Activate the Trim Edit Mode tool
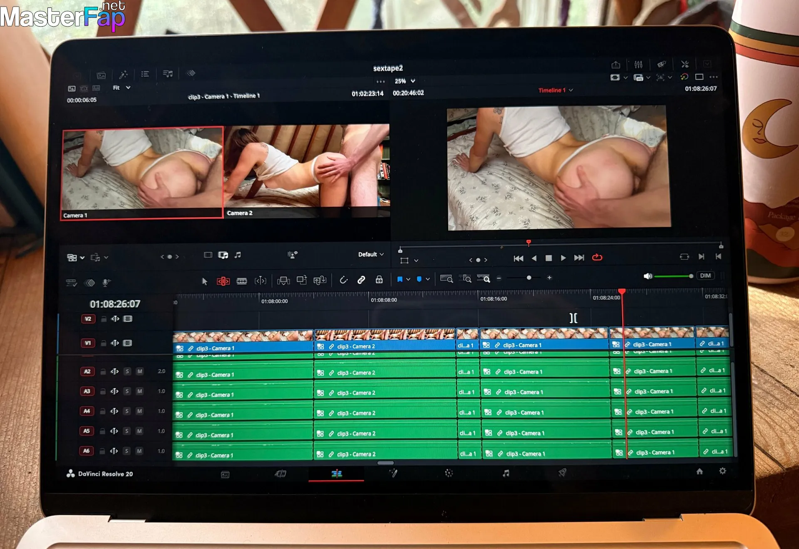The width and height of the screenshot is (799, 549). 223,282
